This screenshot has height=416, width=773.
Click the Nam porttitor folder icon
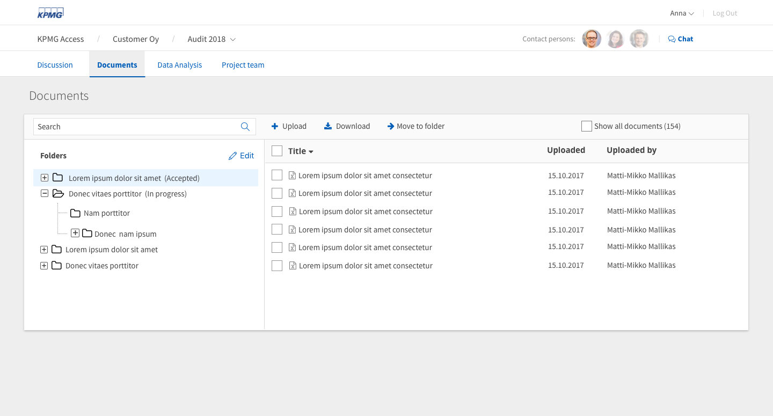(75, 213)
